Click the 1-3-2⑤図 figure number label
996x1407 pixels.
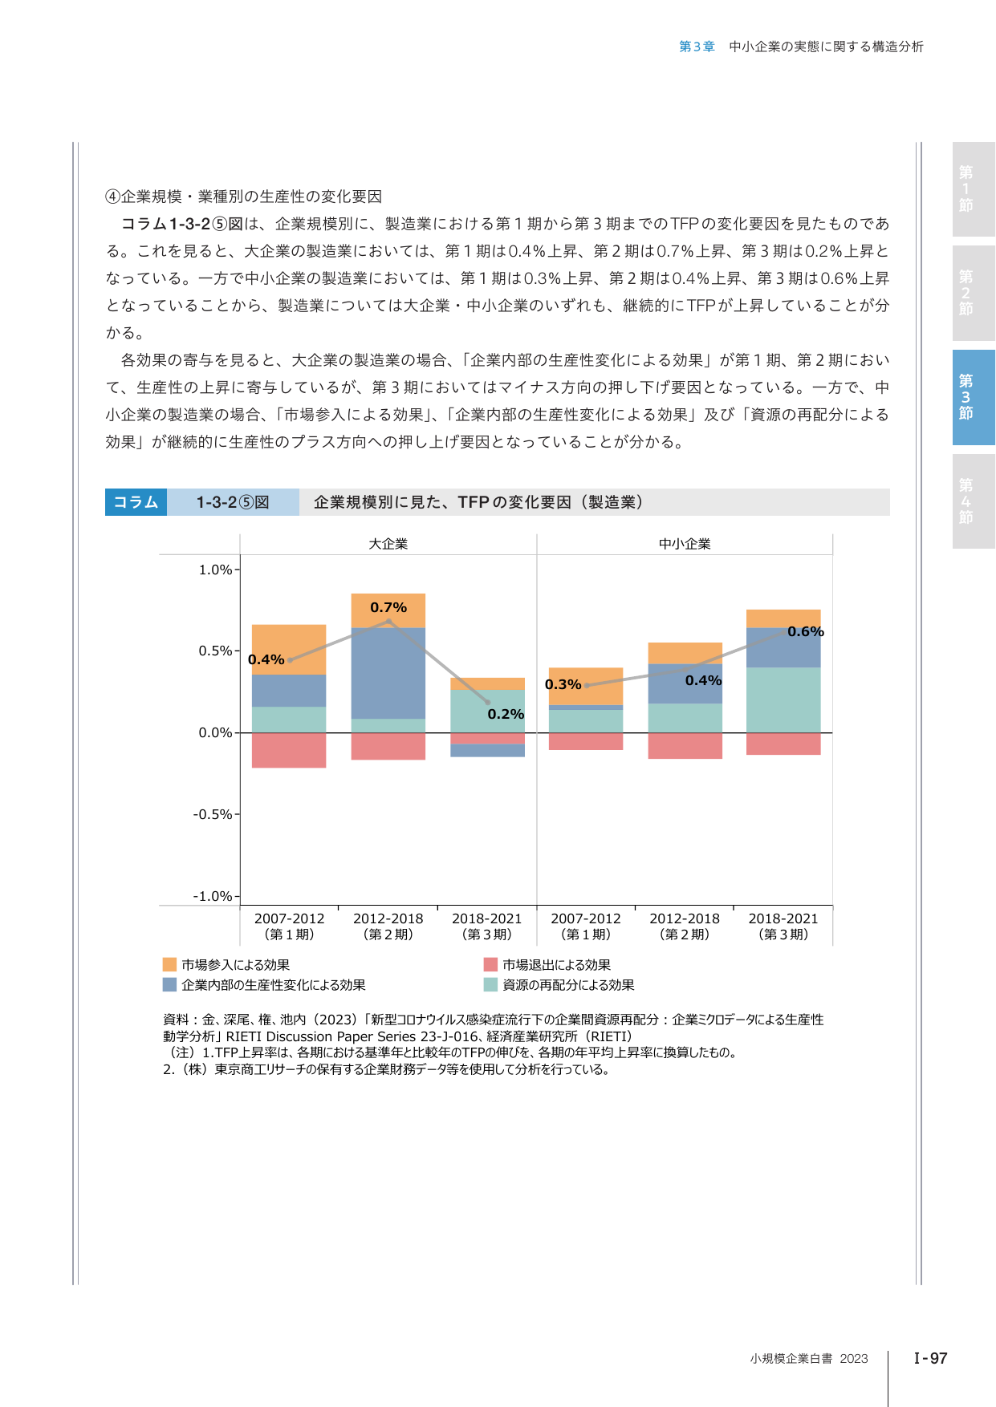click(x=233, y=502)
